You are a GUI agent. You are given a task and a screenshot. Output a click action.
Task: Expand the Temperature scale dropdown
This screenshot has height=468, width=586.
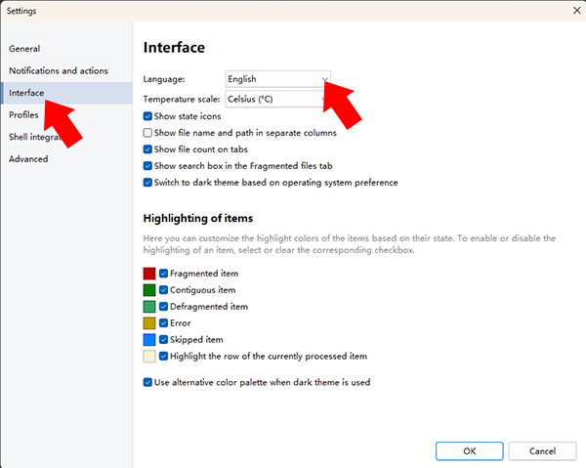[277, 99]
